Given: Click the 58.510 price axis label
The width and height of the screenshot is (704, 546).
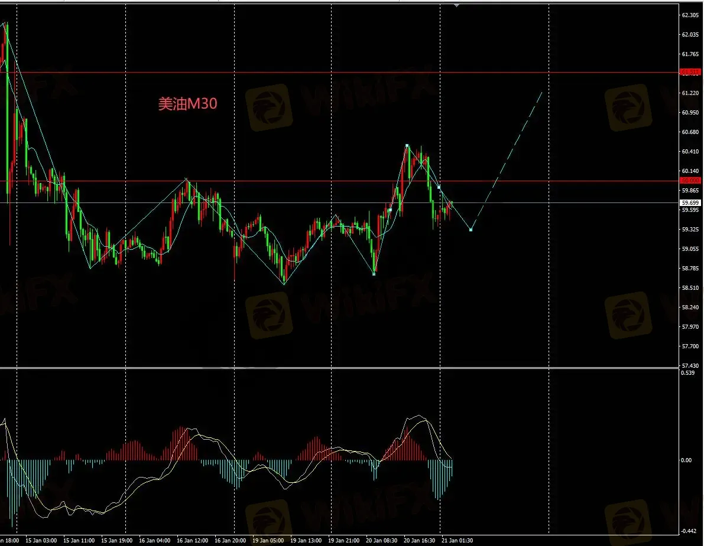Looking at the screenshot, I should coord(690,288).
